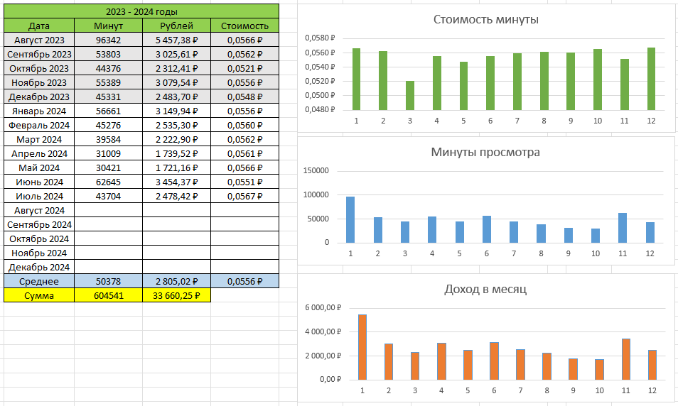The width and height of the screenshot is (678, 406).
Task: Select the 'Ноябрь 2024' date cell
Action: (x=39, y=253)
